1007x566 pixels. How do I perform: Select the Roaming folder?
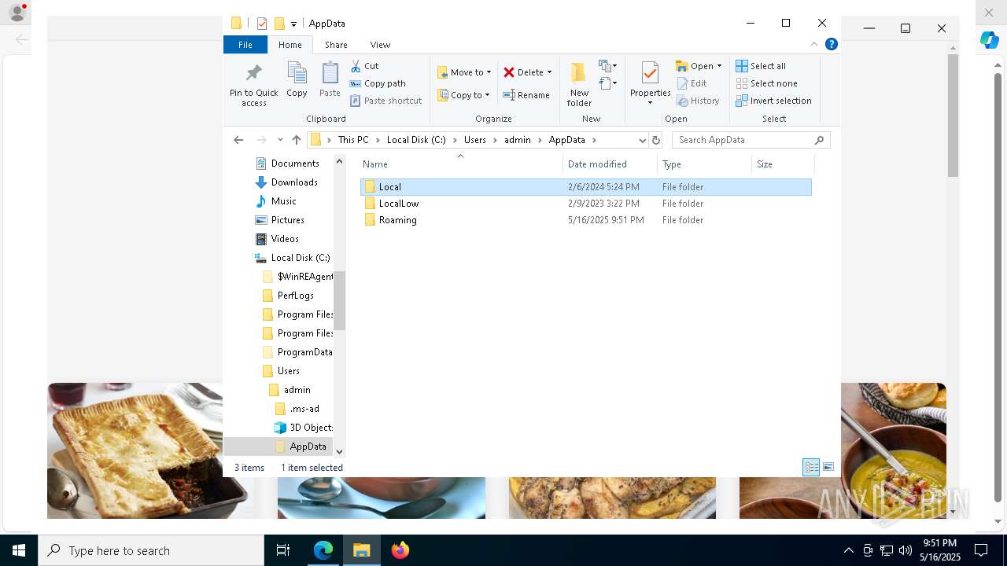(x=585, y=220)
